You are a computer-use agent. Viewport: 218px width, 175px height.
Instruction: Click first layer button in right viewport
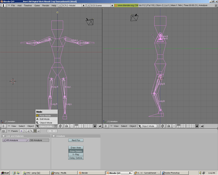178,125
